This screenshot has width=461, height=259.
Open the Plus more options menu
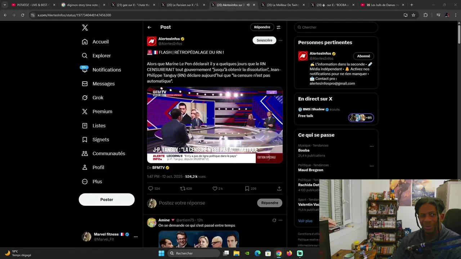point(92,182)
